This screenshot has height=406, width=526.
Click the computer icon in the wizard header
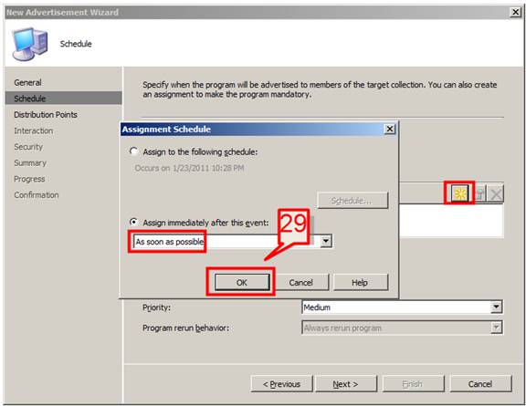pyautogui.click(x=29, y=44)
